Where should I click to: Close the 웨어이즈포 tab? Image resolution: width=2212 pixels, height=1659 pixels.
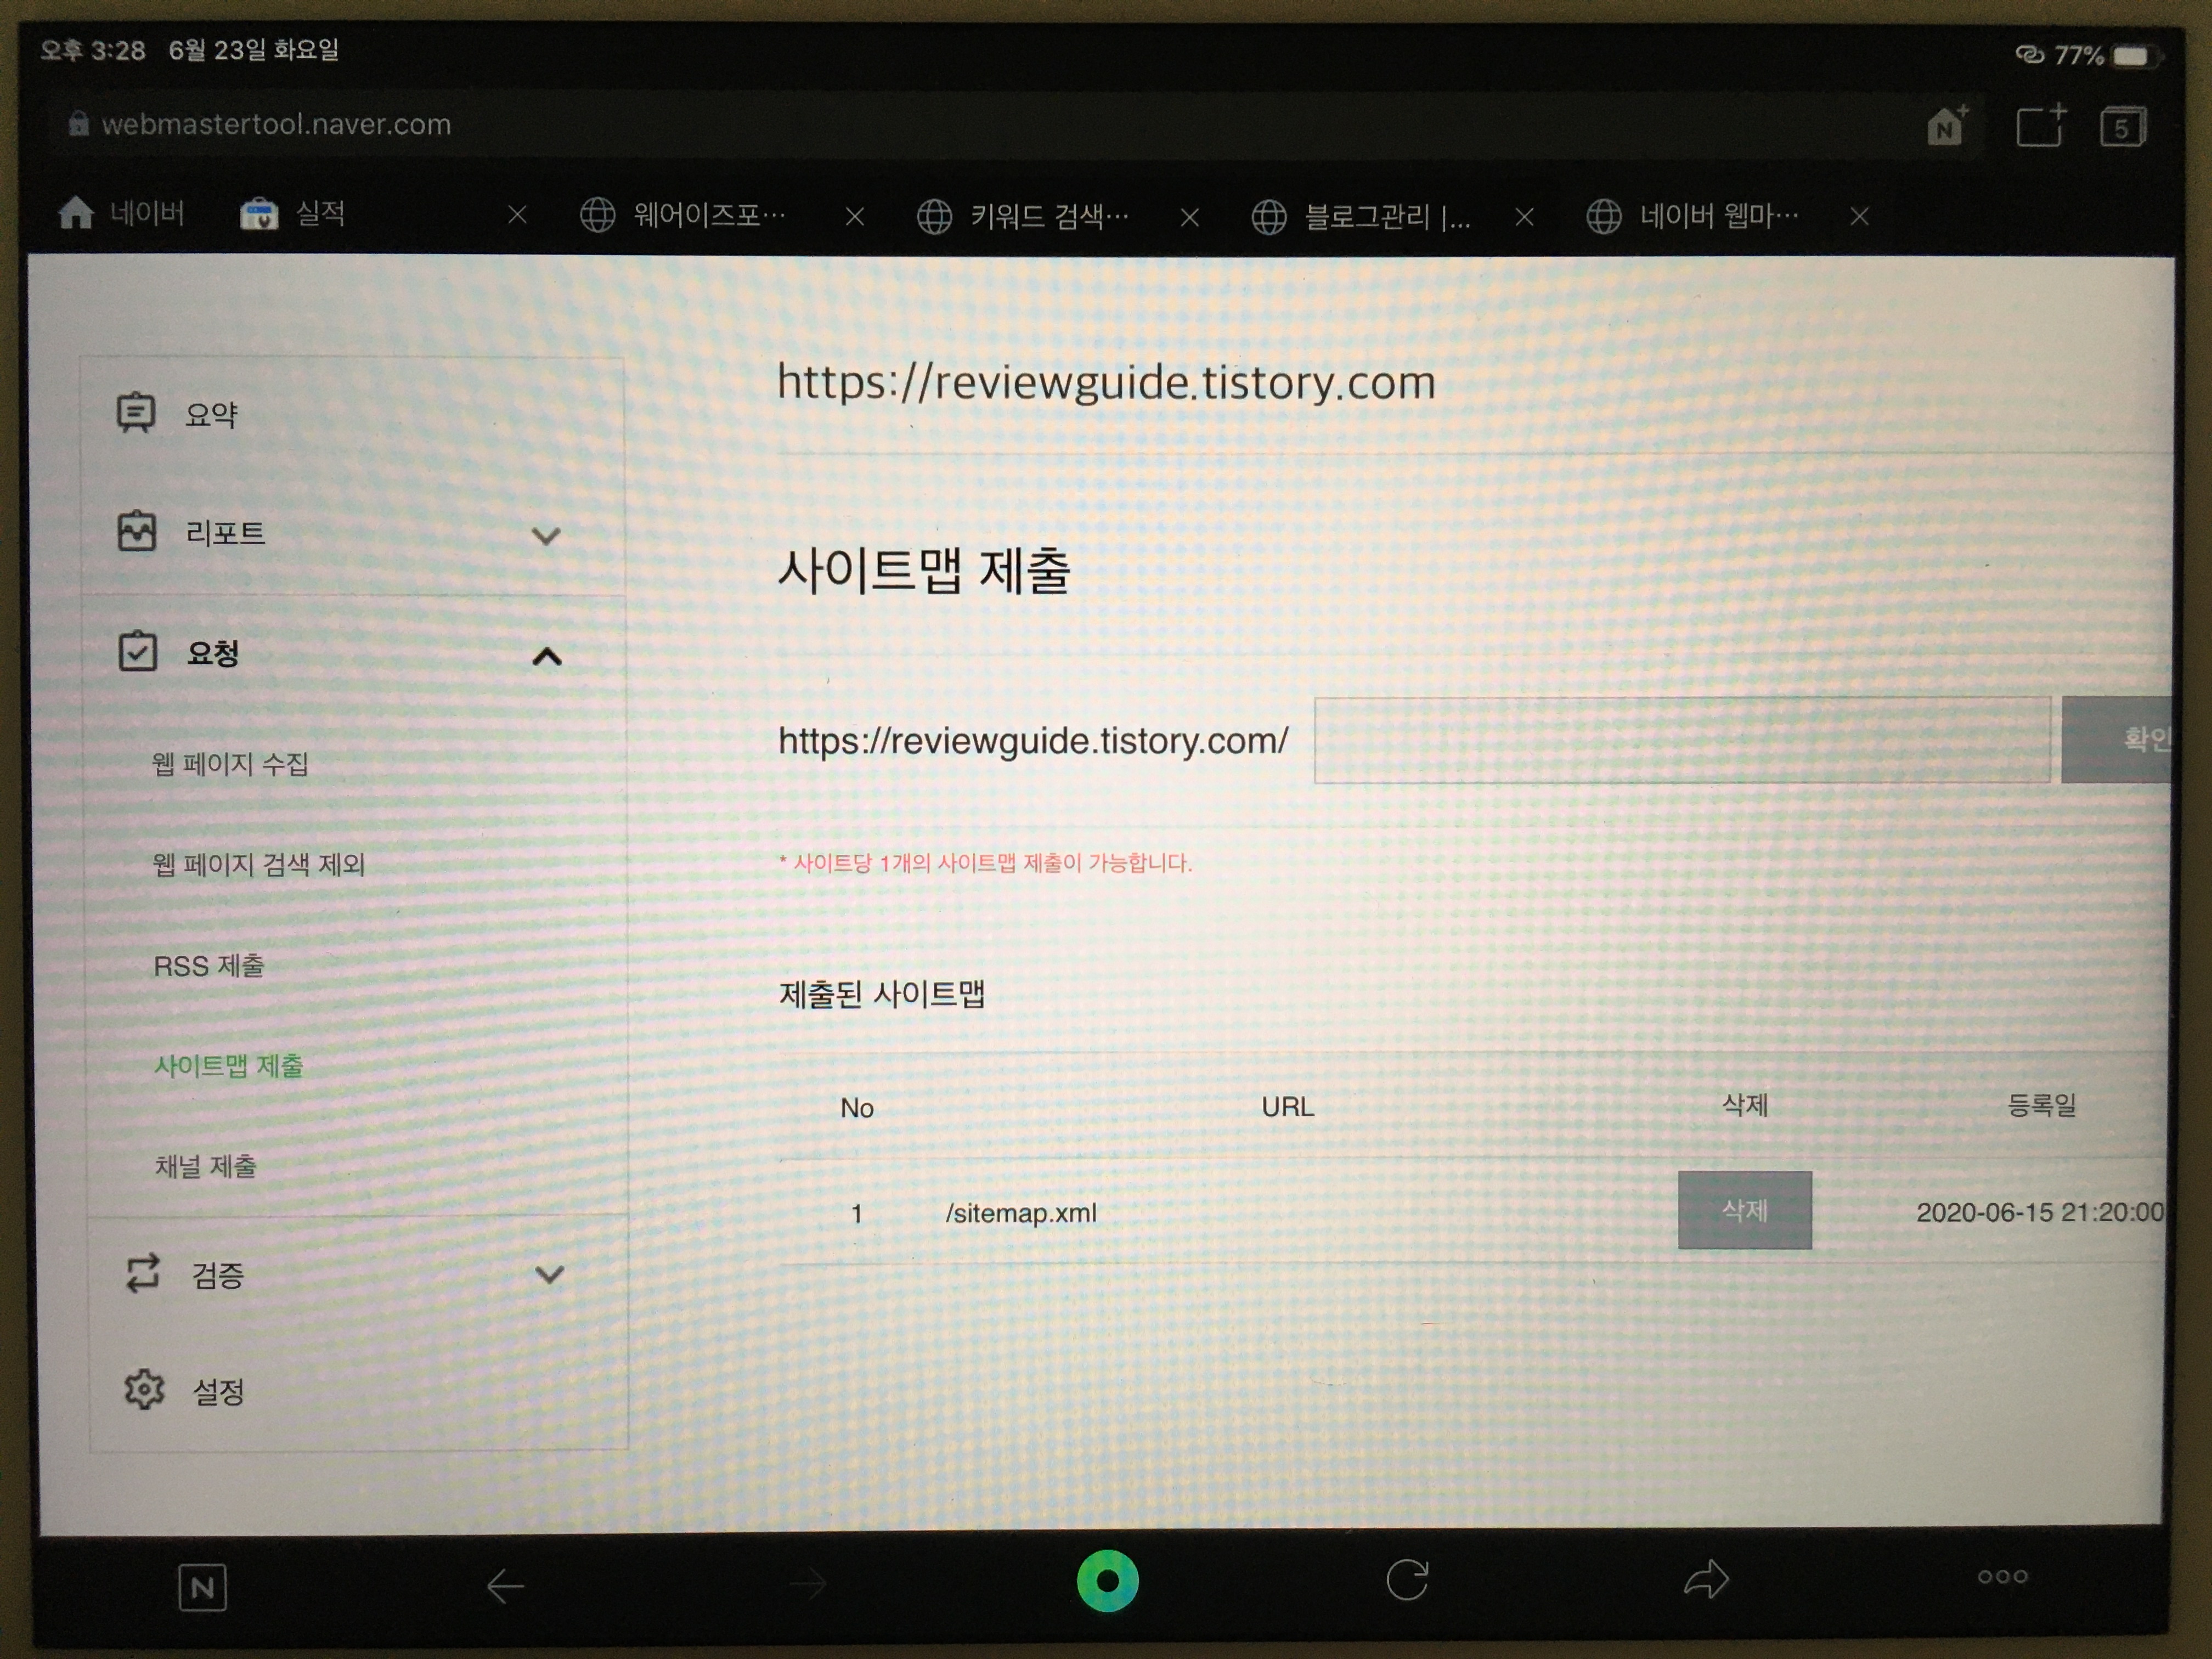[854, 216]
